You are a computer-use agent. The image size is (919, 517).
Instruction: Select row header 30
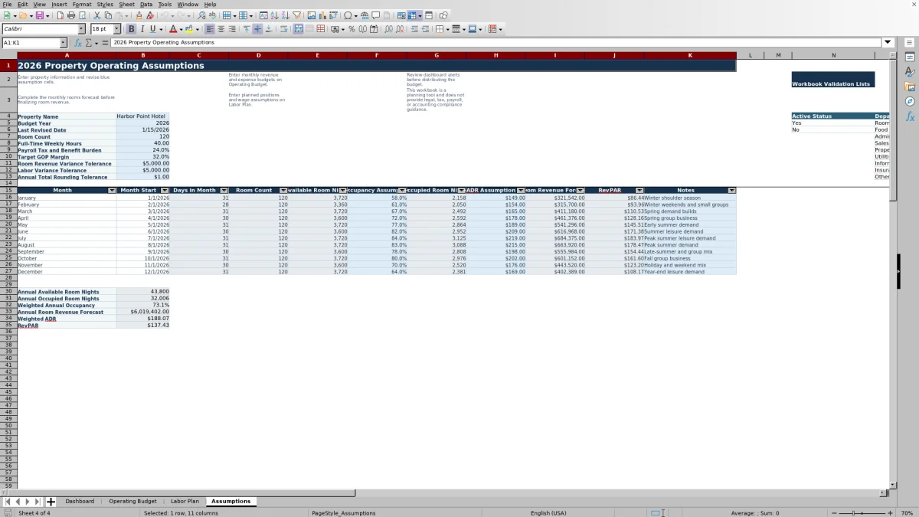(8, 291)
